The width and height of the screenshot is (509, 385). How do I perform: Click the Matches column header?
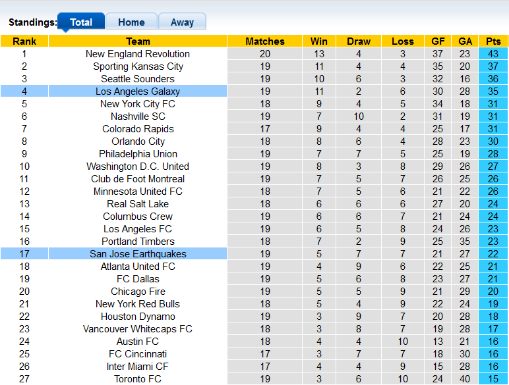pos(265,41)
